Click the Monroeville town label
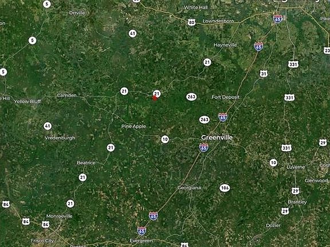330x247 pixels. coord(59,216)
